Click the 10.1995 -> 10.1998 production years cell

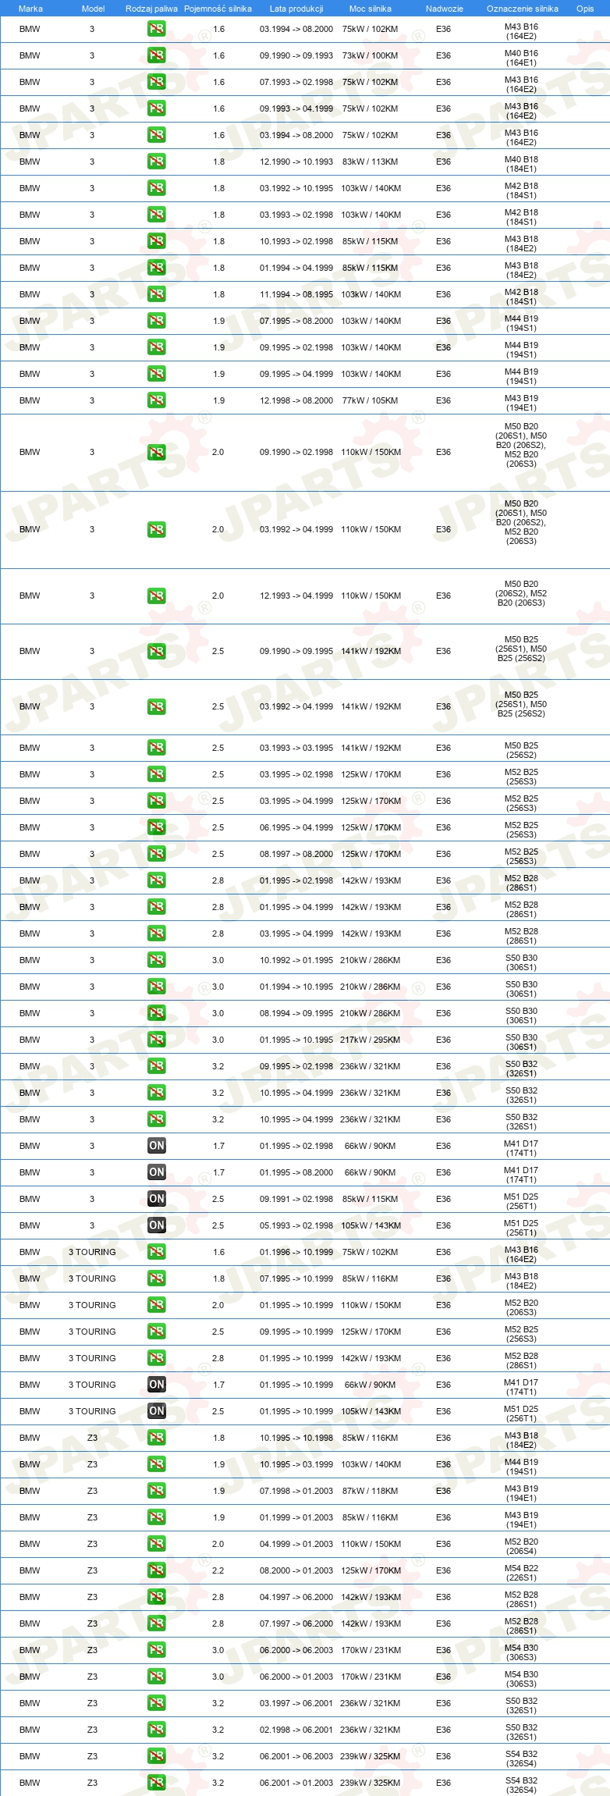coord(296,1438)
